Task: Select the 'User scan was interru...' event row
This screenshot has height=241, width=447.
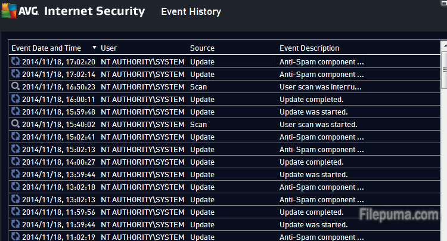Action: click(x=320, y=86)
